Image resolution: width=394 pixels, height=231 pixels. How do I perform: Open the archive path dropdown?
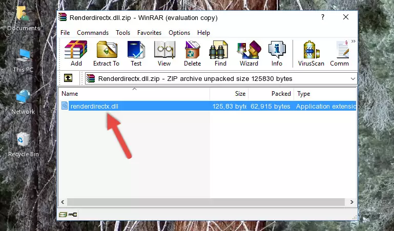click(353, 78)
